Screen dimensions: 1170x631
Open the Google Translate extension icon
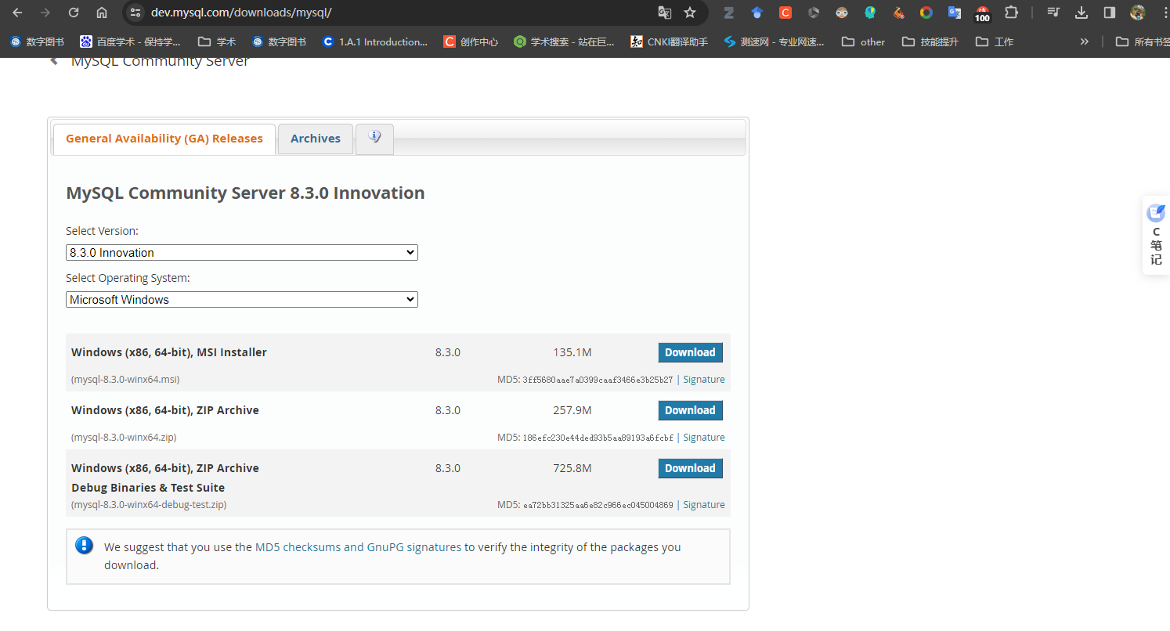pyautogui.click(x=955, y=13)
